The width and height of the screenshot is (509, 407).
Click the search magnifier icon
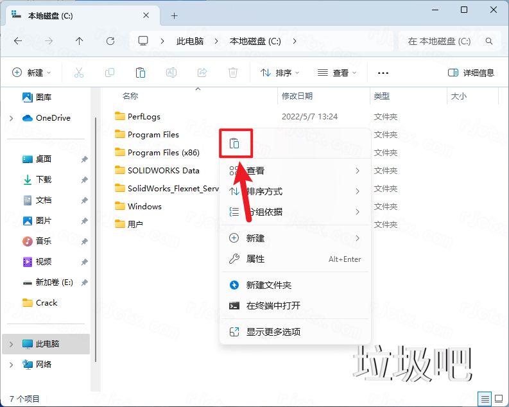click(x=489, y=41)
